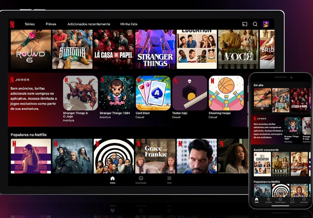The image size is (313, 218).
Task: Click 'Populares na Netflix' heading on tablet
Action: click(x=29, y=135)
